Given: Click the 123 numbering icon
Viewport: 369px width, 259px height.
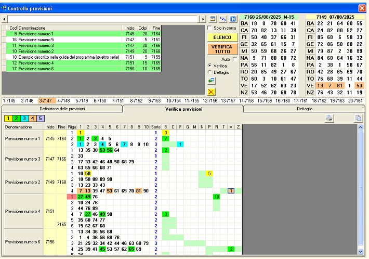Looking at the screenshot, I should point(223,19).
